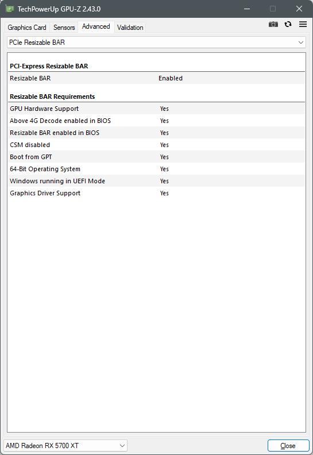
Task: Select the Above 4G Decode enabled in BIOS row
Action: click(x=156, y=121)
